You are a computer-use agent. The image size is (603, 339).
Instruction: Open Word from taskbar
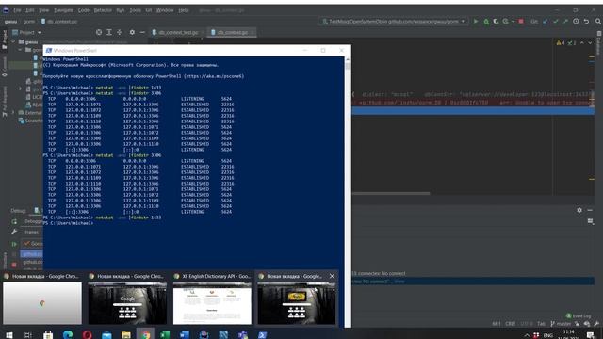pos(185,335)
